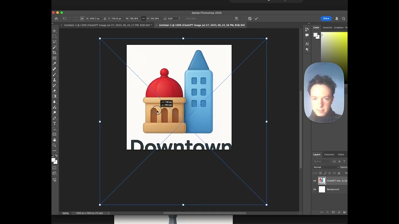Select the Polygonal Lasso tool

click(54, 42)
